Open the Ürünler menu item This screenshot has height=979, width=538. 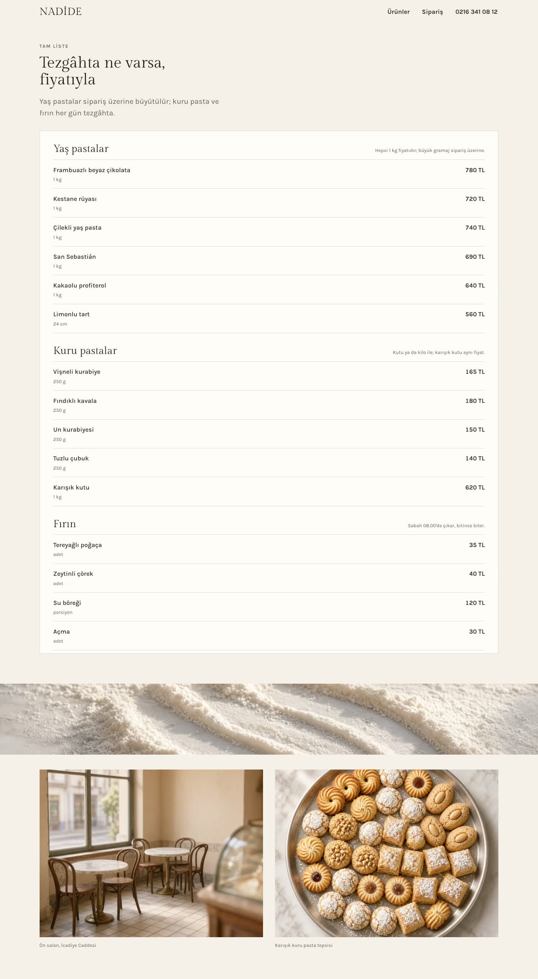click(x=399, y=12)
